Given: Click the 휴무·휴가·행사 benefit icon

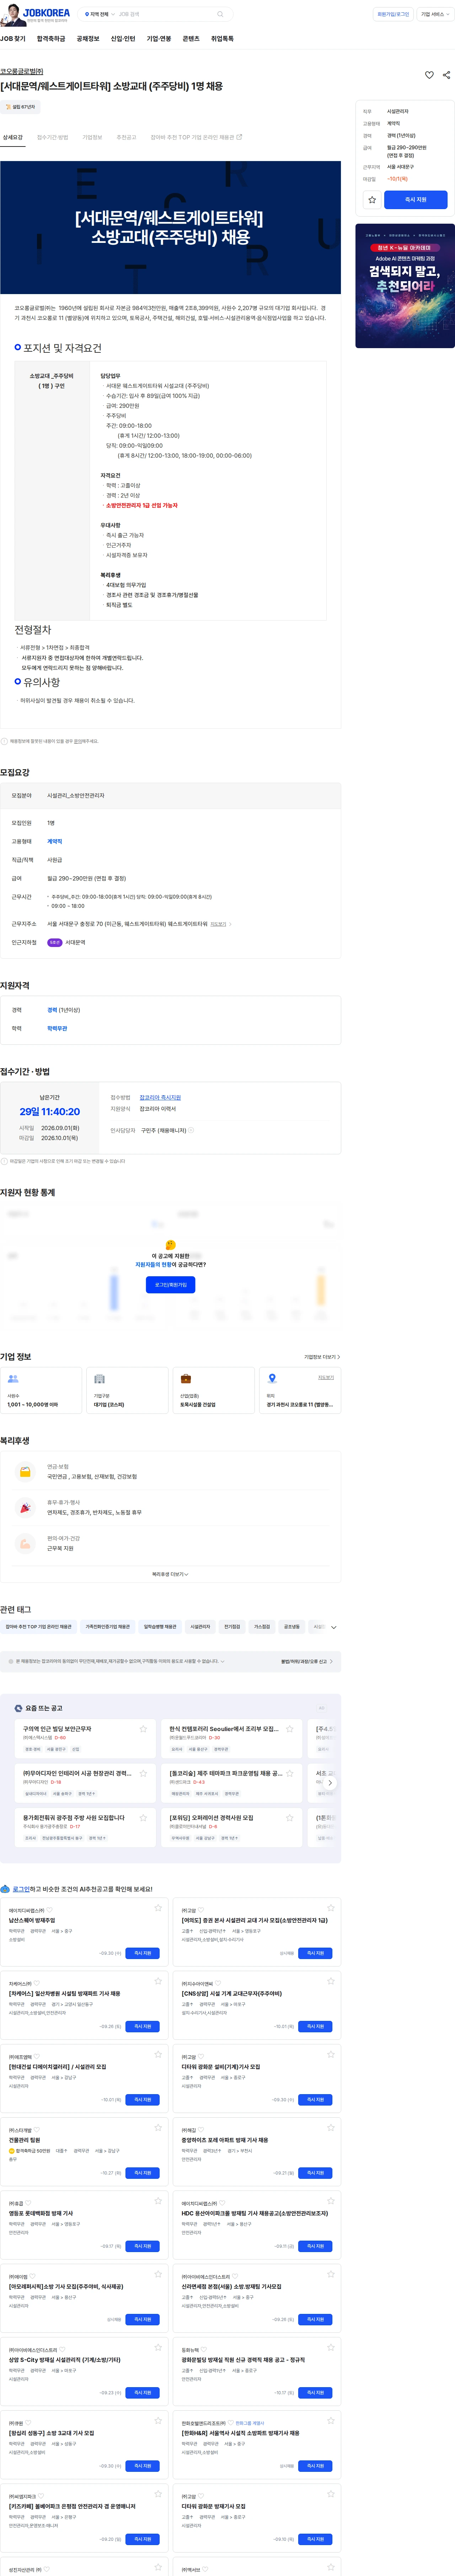Looking at the screenshot, I should 25,1508.
